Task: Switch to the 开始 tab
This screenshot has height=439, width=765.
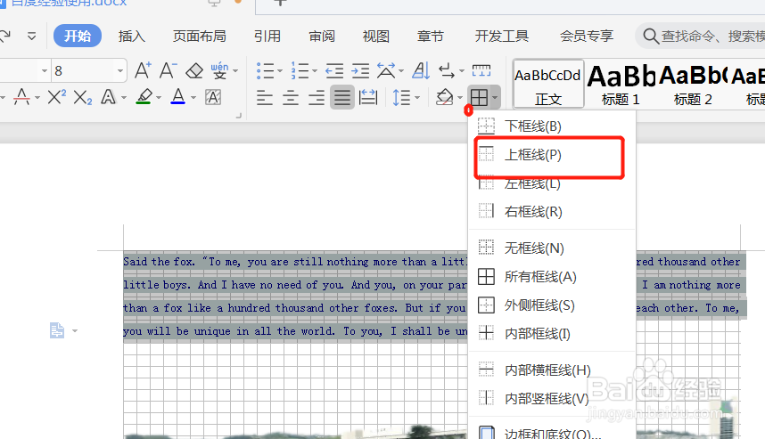Action: pos(78,36)
